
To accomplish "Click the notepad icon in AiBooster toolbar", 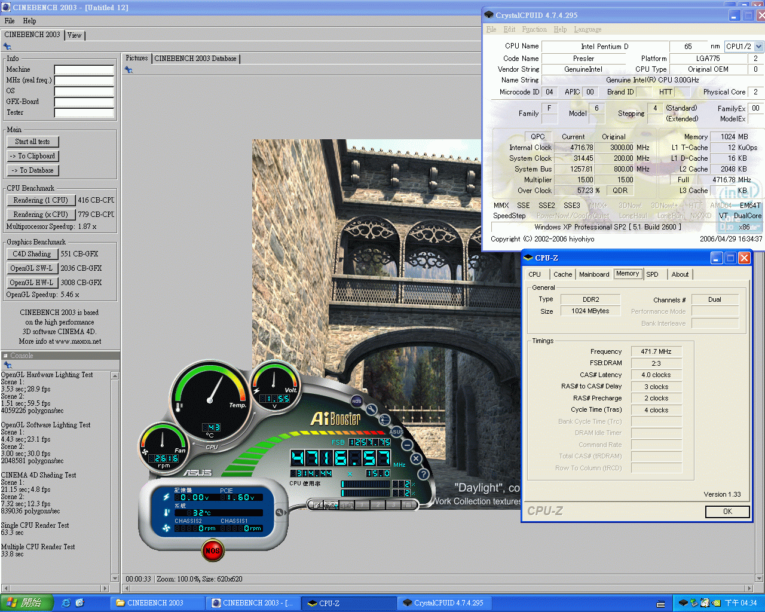I will pyautogui.click(x=317, y=505).
